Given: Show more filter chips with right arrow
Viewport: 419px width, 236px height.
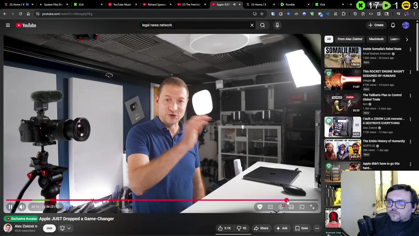Looking at the screenshot, I should [407, 39].
